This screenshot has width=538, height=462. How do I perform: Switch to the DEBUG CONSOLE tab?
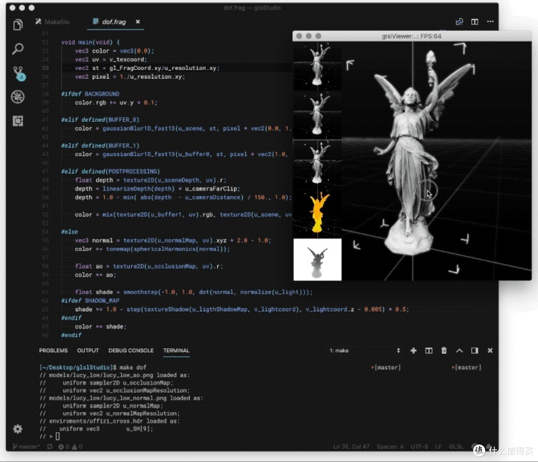131,350
